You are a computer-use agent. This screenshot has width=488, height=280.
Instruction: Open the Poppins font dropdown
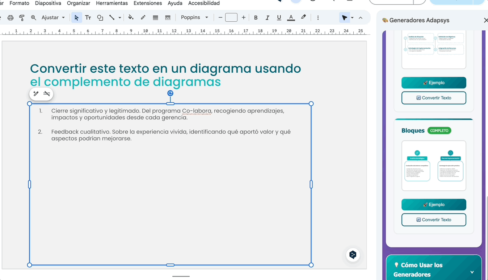(194, 17)
